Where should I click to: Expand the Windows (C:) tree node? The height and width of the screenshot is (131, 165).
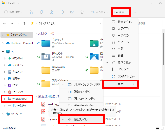pyautogui.click(x=5, y=99)
